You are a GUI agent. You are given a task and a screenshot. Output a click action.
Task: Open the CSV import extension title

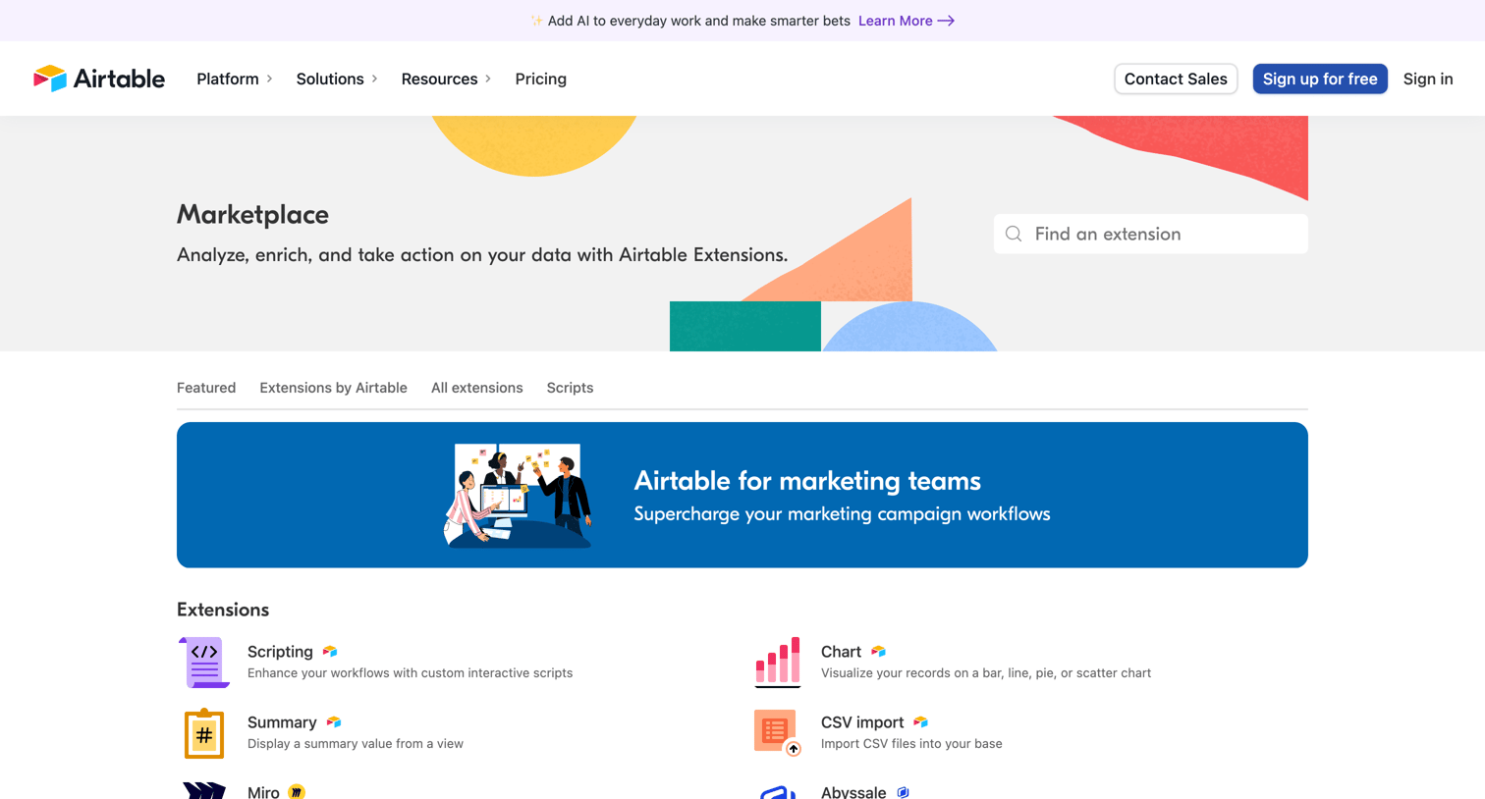862,722
